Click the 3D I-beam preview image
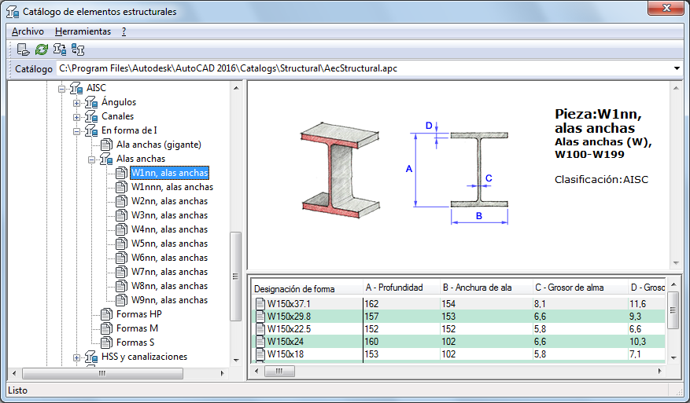690x403 pixels. 340,169
